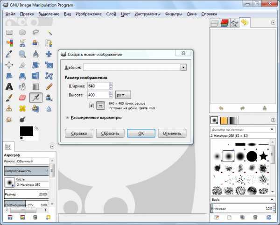Viewport: 280px width, 225px height.
Task: Open layers dock configuration menu arrow
Action: tap(273, 23)
